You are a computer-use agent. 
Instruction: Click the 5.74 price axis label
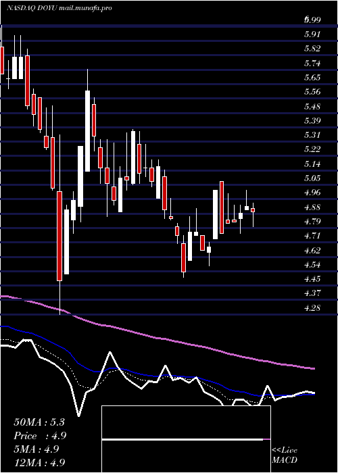tap(312, 63)
